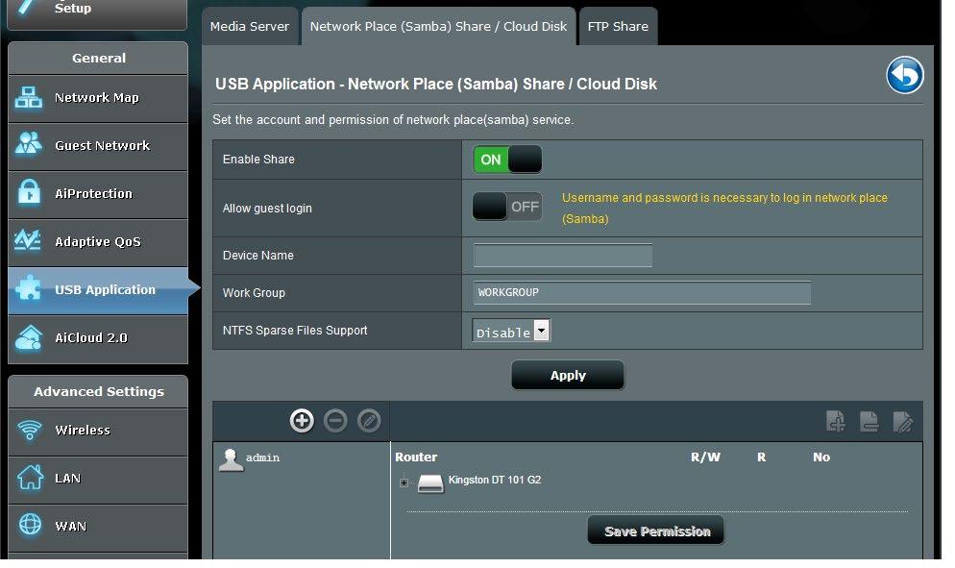Click the delete folder icon
Viewport: 955px width, 568px height.
coord(869,421)
